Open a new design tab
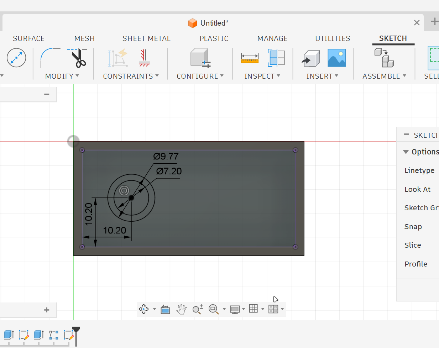The height and width of the screenshot is (348, 439). coord(434,21)
